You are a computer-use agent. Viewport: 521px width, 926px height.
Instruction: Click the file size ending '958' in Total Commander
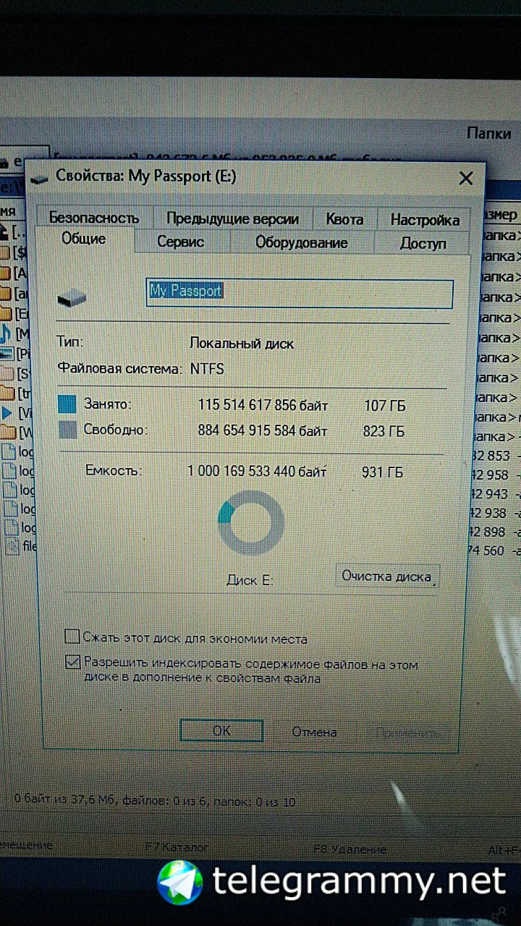click(490, 475)
